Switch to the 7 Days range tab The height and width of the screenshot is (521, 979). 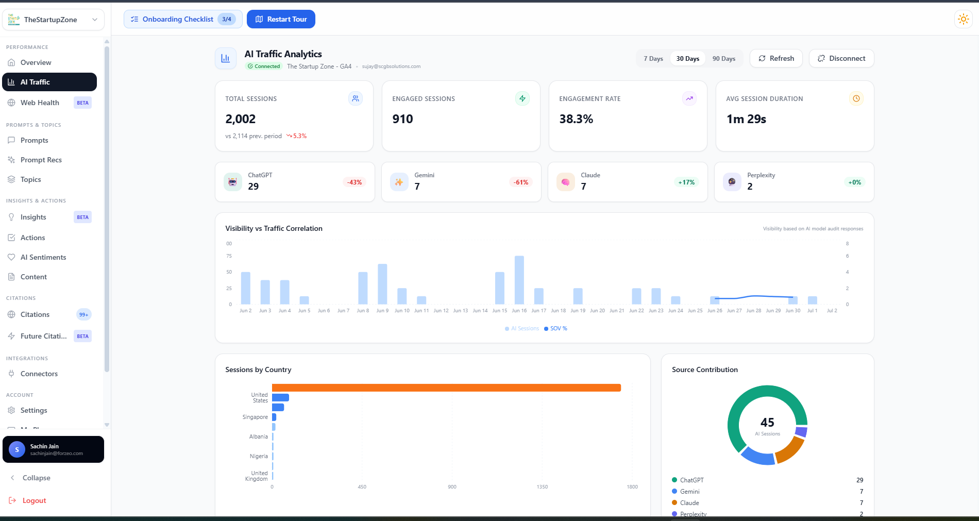click(x=653, y=59)
